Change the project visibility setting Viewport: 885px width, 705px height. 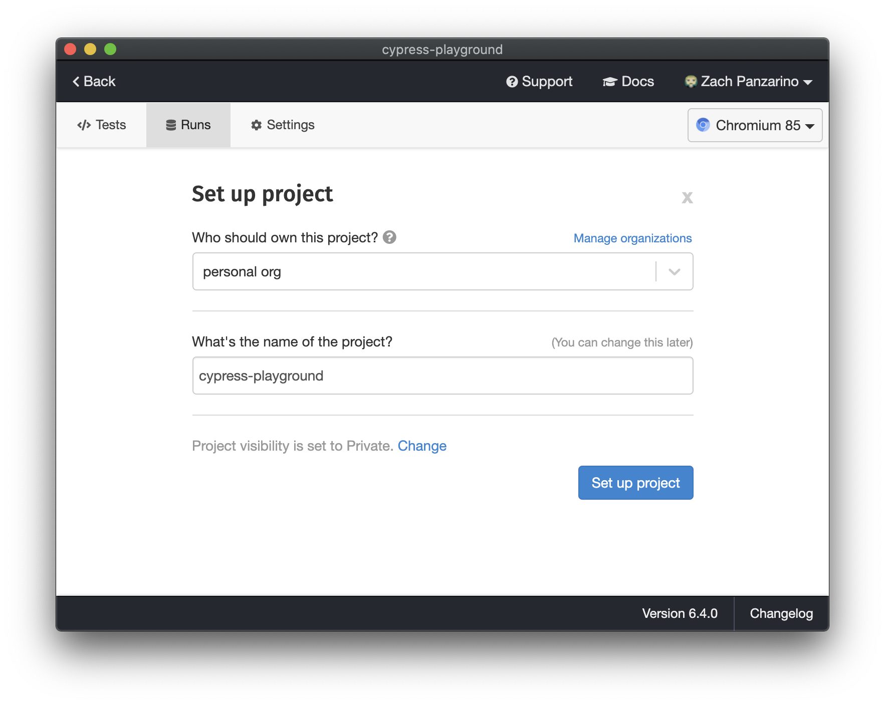click(422, 446)
